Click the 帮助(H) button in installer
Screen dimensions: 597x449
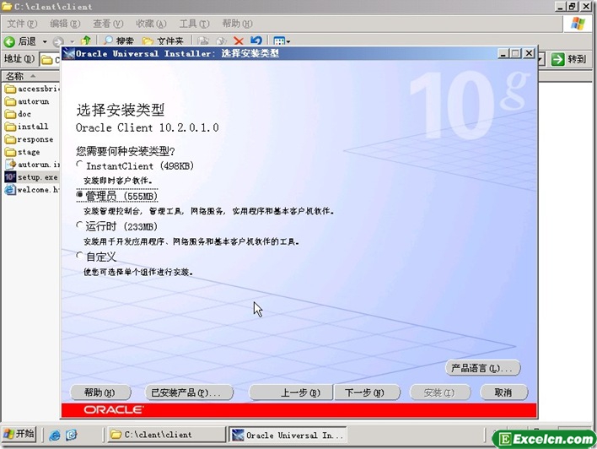tap(100, 392)
